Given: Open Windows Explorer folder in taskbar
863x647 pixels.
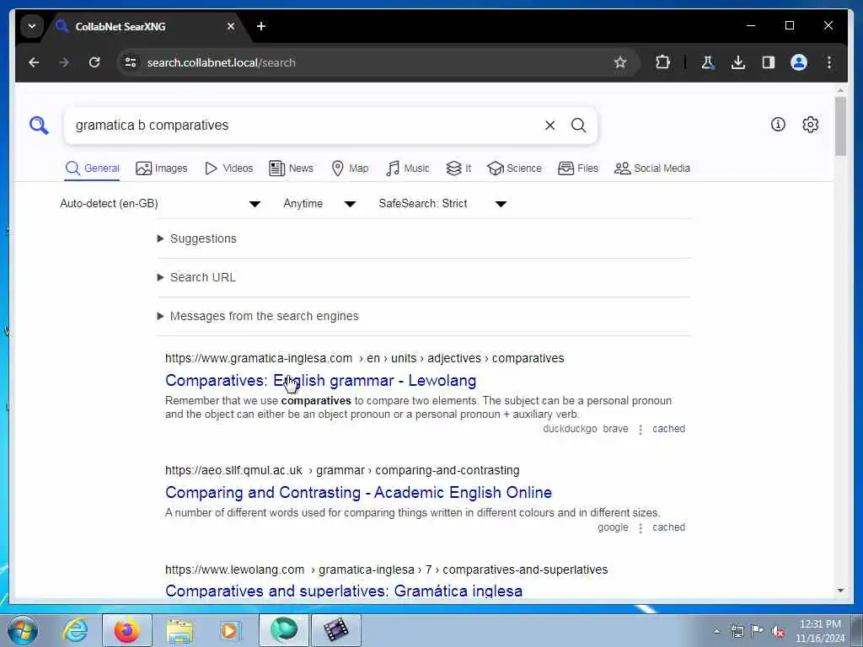Looking at the screenshot, I should [180, 631].
